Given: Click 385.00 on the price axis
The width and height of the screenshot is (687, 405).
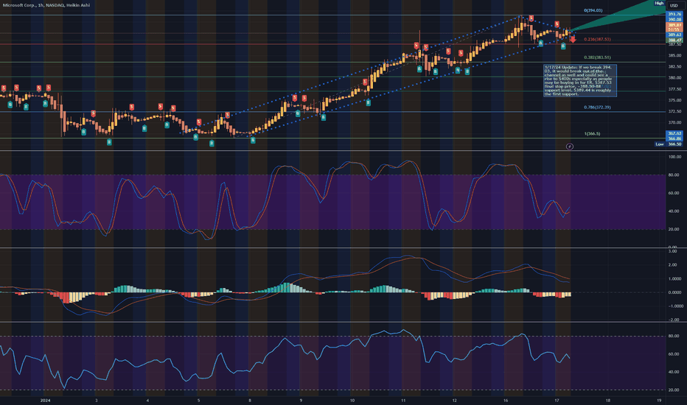Looking at the screenshot, I should pyautogui.click(x=674, y=56).
